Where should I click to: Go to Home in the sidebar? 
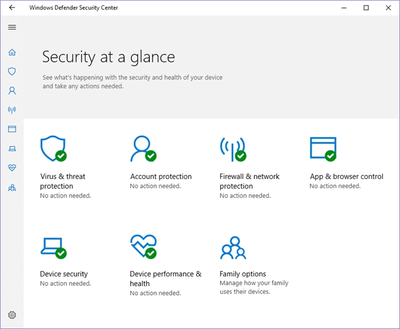pyautogui.click(x=12, y=52)
